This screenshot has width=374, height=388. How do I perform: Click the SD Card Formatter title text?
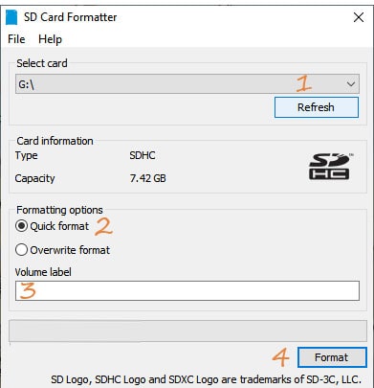tap(70, 17)
